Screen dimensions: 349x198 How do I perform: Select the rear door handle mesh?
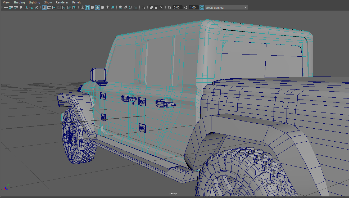166,103
